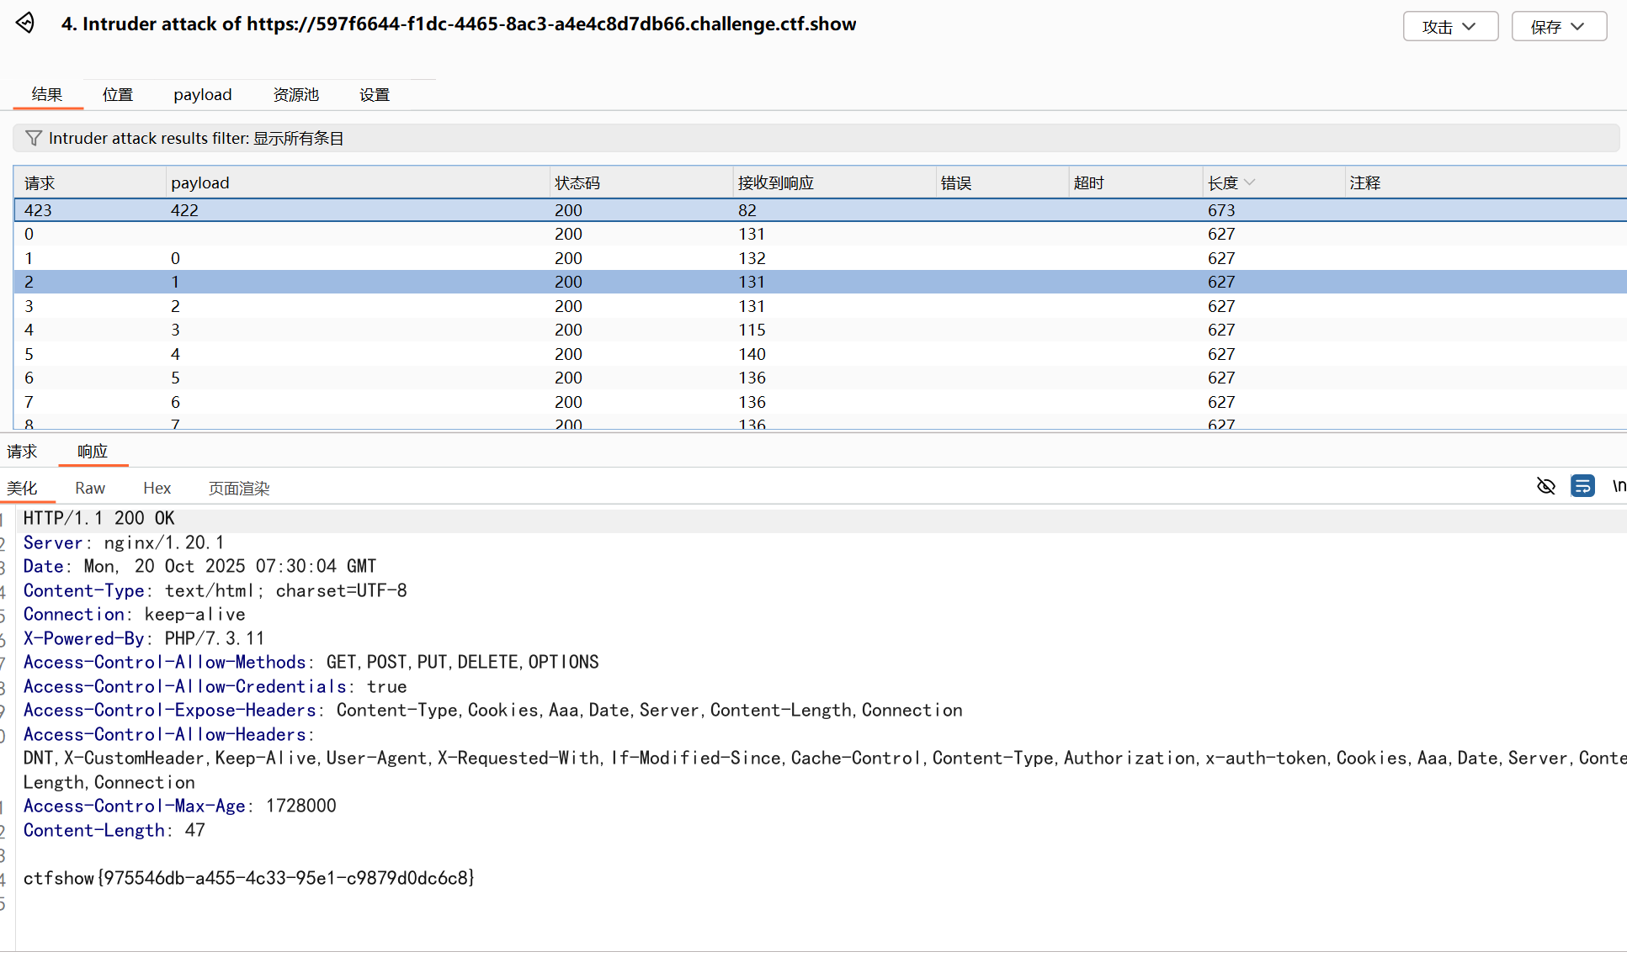Click the 接收到响应 column header
Viewport: 1627px width, 957px height.
(775, 182)
